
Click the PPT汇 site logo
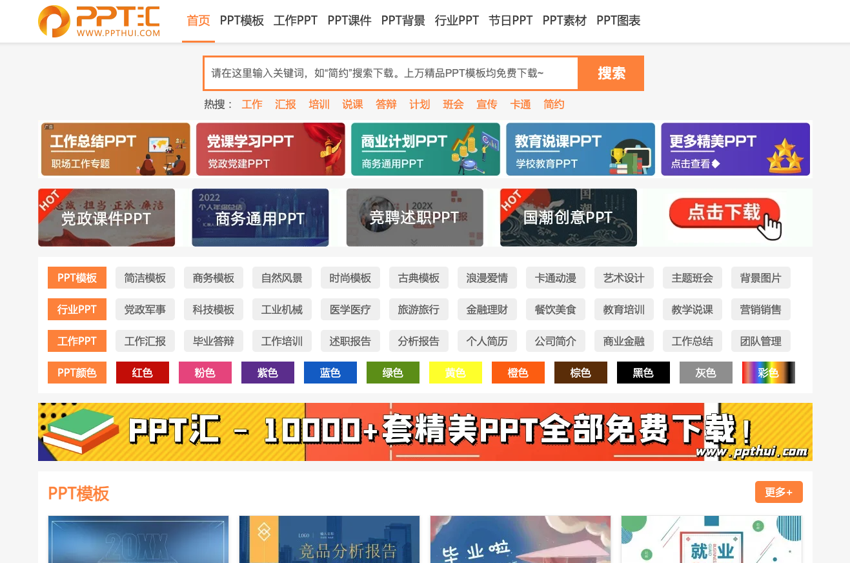pyautogui.click(x=99, y=21)
